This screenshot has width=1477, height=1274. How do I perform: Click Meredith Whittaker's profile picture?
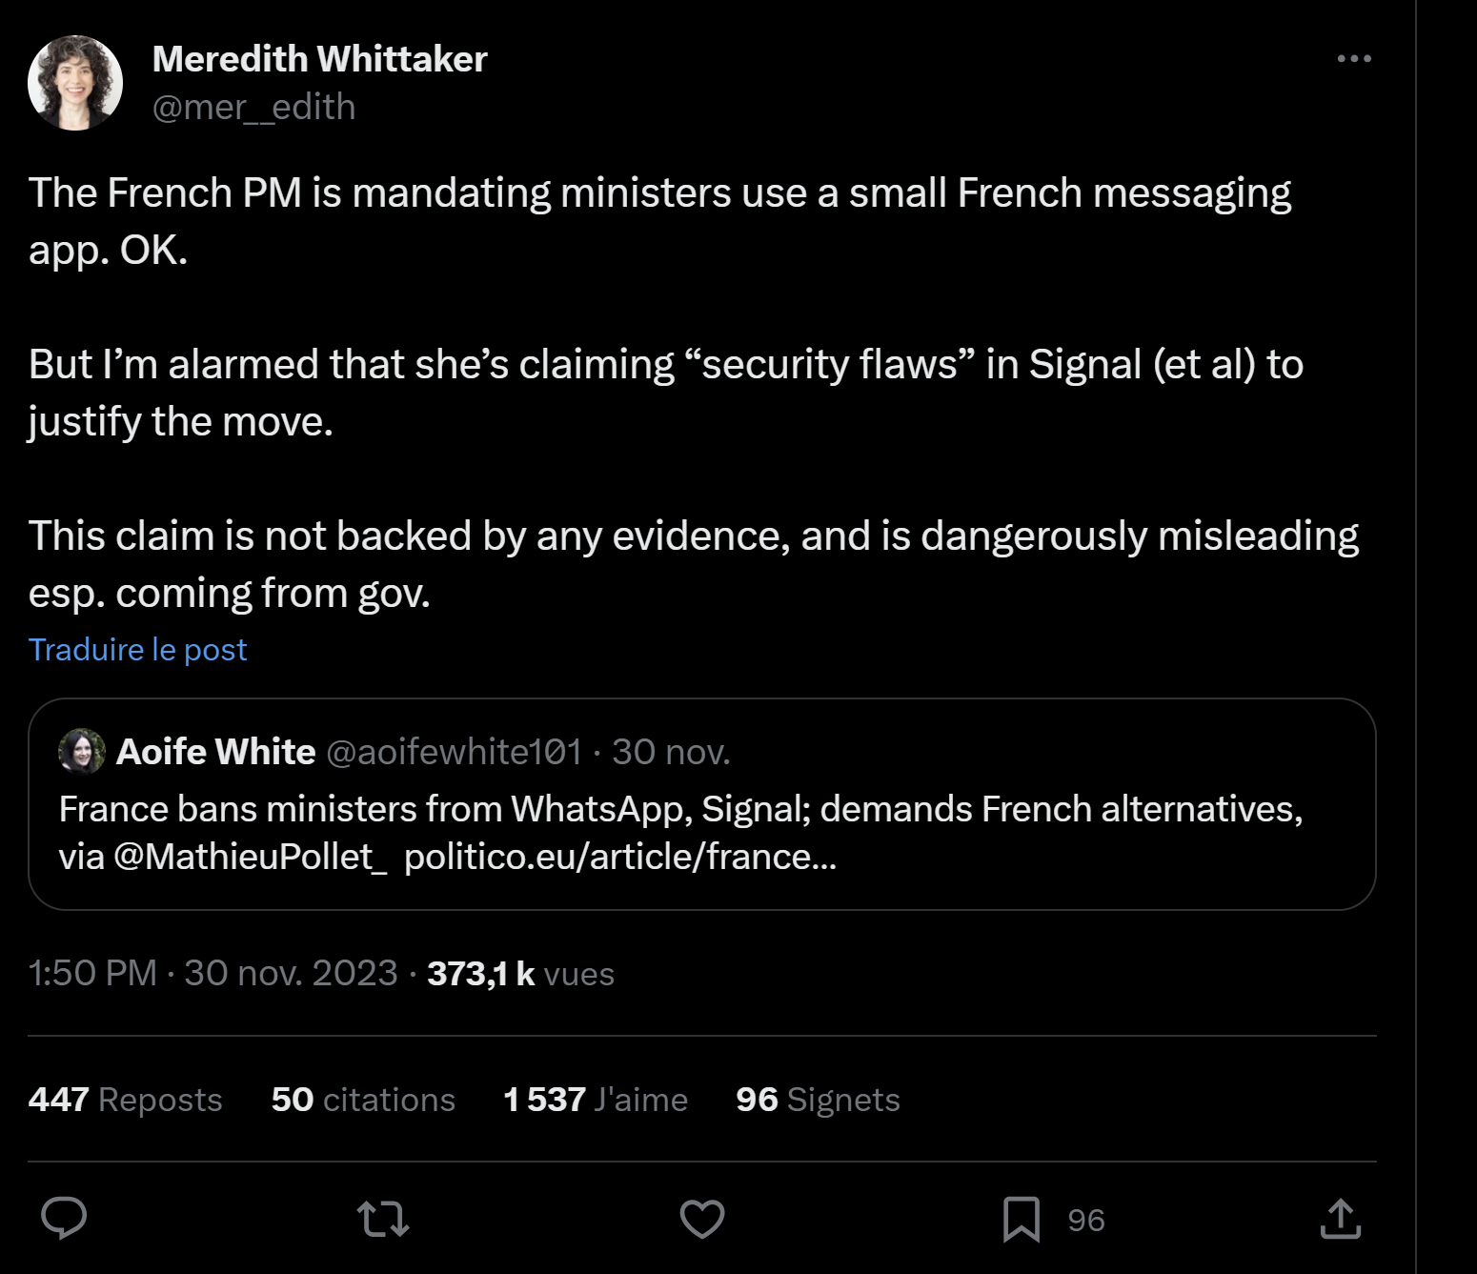click(x=75, y=83)
